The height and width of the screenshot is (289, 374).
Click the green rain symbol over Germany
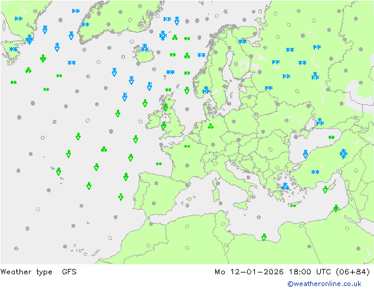click(x=211, y=126)
